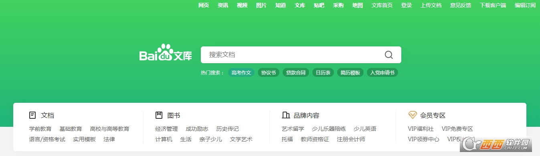
Task: Open 知道 in top navigation
Action: coord(281,5)
